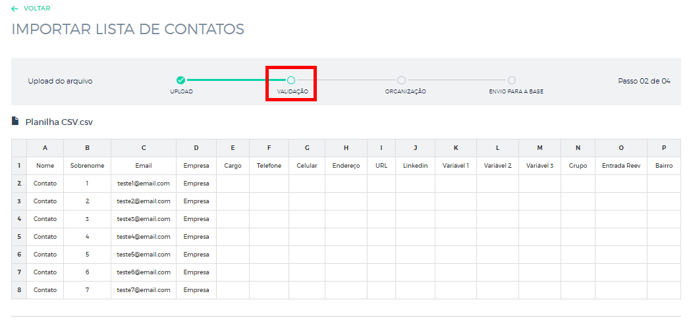
Task: Click the Contato cell in row 4
Action: pyautogui.click(x=45, y=219)
